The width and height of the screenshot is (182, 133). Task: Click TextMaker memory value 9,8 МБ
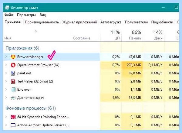136,81
